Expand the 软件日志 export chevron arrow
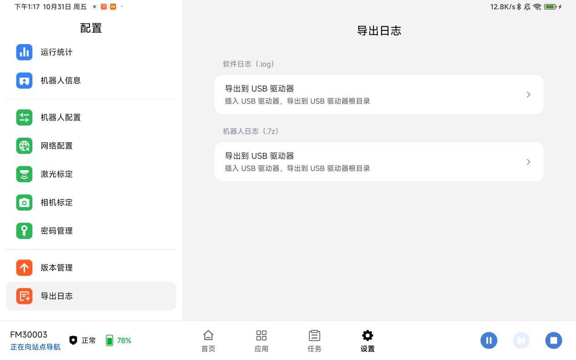The width and height of the screenshot is (576, 360). pos(528,95)
